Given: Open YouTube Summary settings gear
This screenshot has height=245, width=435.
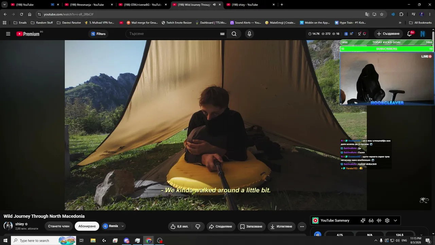Looking at the screenshot, I should click(387, 220).
